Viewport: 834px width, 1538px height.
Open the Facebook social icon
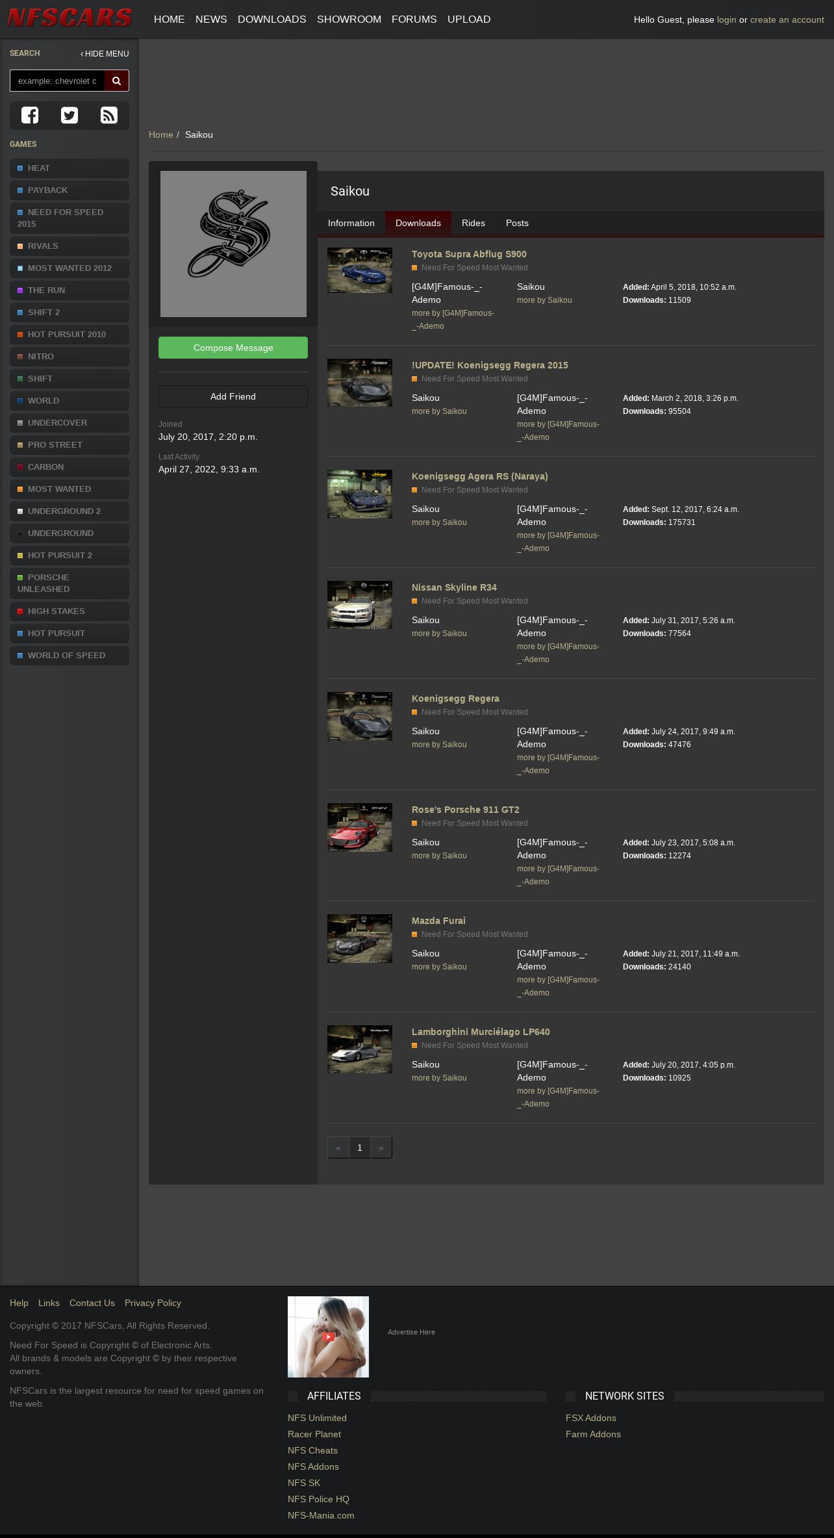pos(30,115)
